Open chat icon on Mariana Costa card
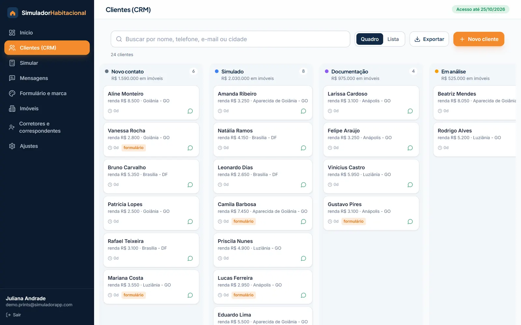 pyautogui.click(x=190, y=295)
